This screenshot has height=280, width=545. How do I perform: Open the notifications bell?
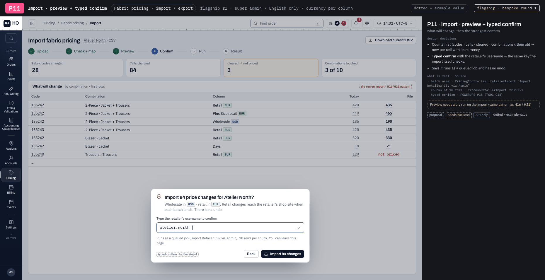tap(356, 23)
